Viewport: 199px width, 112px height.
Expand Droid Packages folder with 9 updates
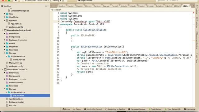pos(5,40)
